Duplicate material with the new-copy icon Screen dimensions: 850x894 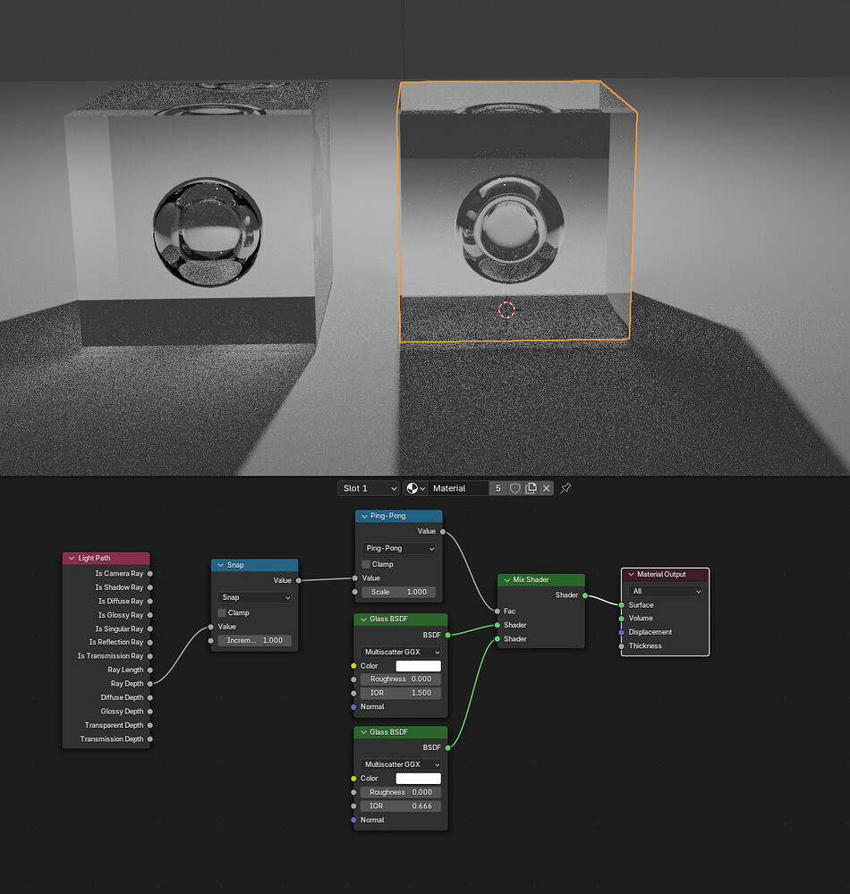(x=531, y=488)
